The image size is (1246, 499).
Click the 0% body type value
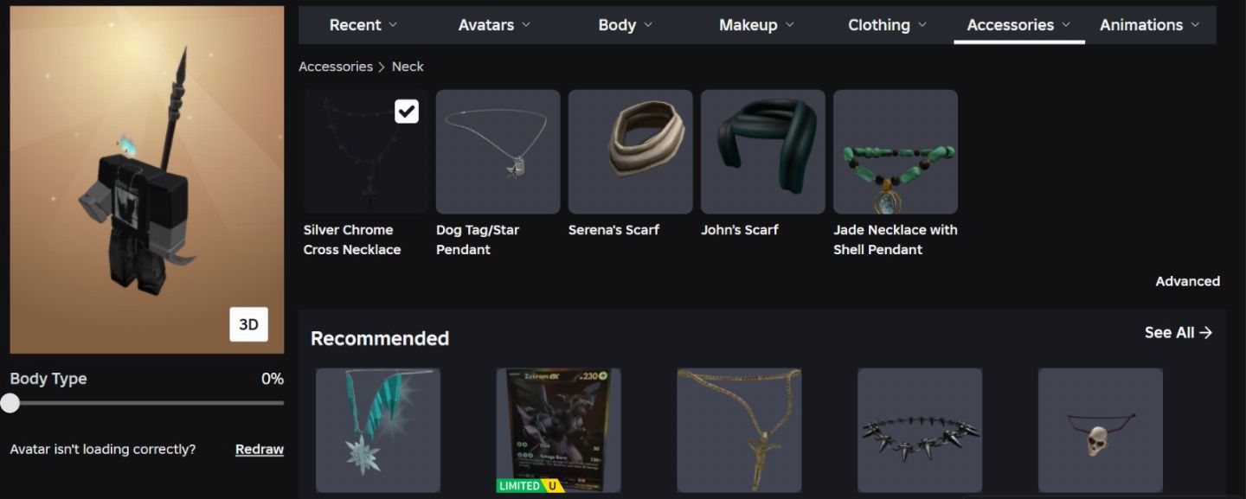[x=273, y=379]
